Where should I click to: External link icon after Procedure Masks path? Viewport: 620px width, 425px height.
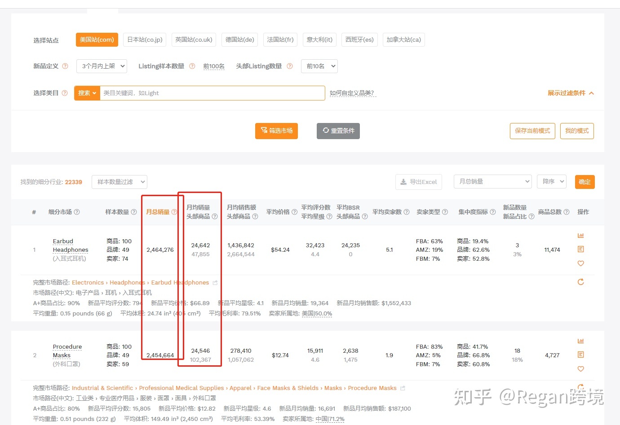[403, 388]
